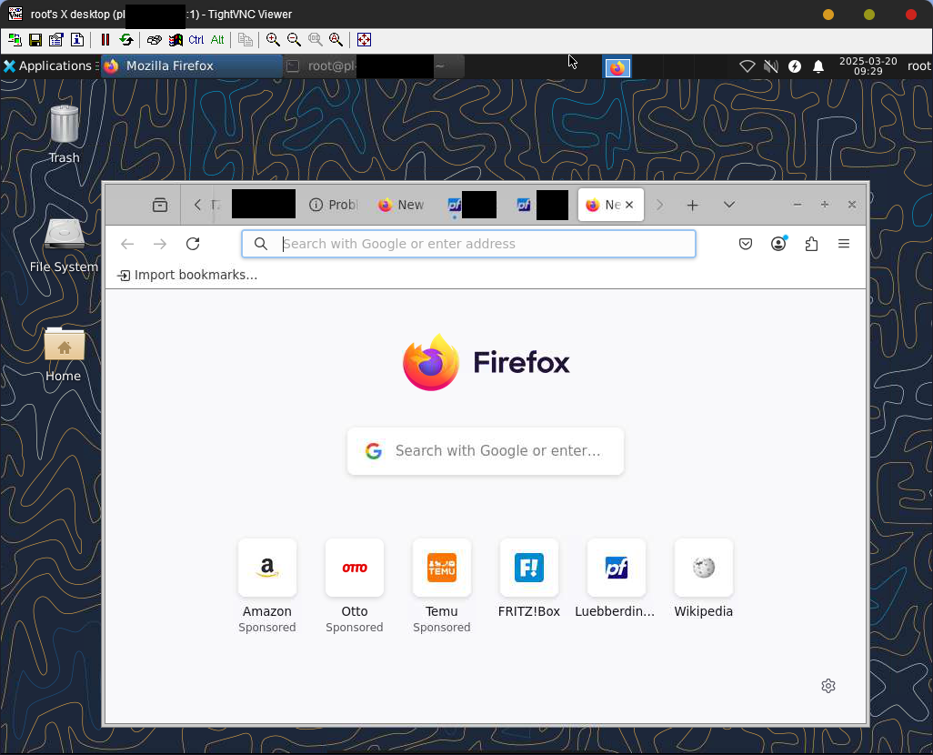Click the Google search box on the page
The image size is (933, 755).
[486, 451]
